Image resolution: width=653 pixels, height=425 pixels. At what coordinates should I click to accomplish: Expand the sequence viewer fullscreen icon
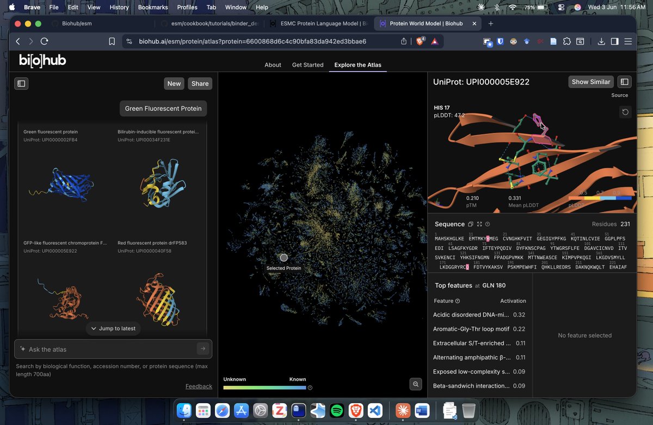coord(479,224)
